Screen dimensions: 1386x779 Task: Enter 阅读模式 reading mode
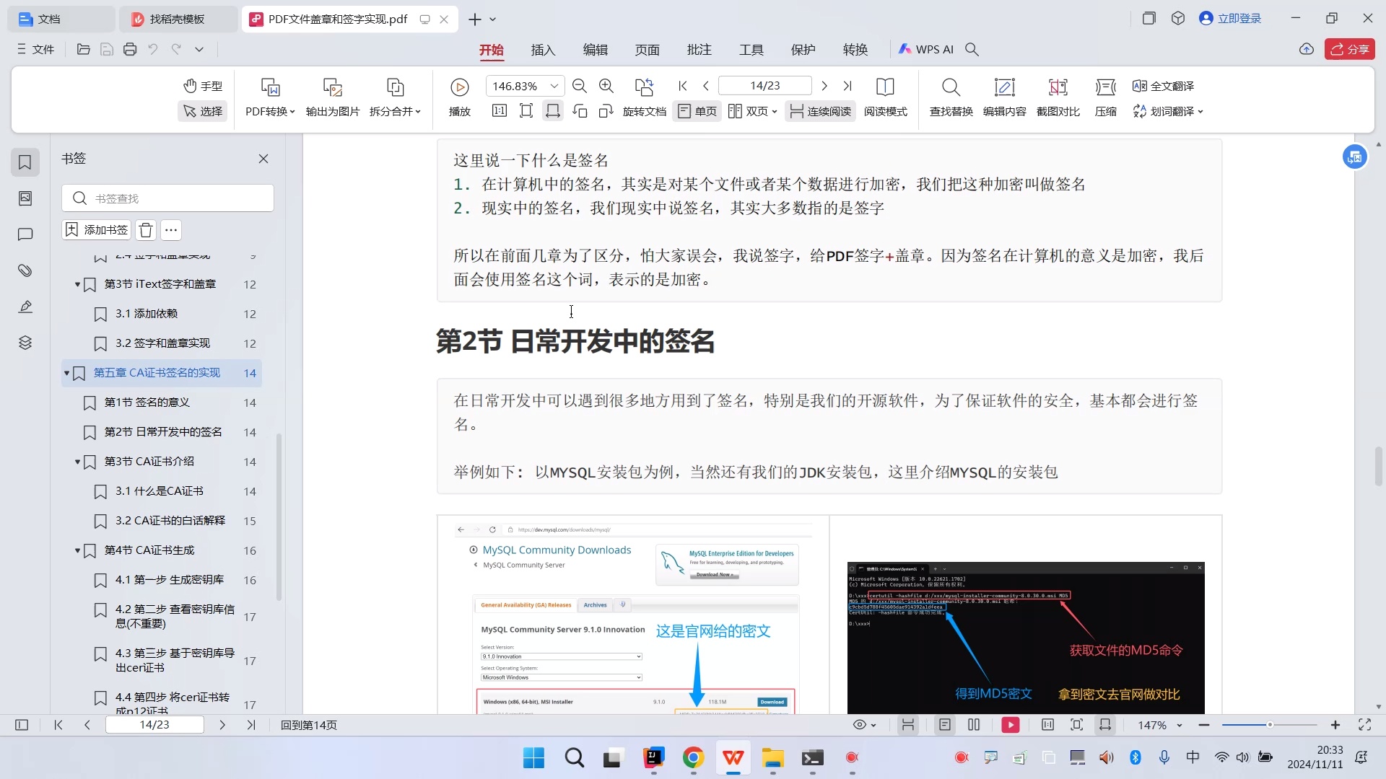click(885, 97)
